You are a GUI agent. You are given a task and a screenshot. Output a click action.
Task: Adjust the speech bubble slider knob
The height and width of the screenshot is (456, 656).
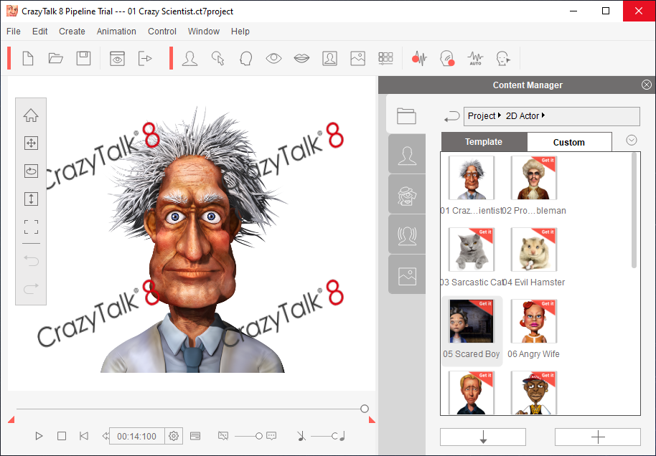(259, 436)
